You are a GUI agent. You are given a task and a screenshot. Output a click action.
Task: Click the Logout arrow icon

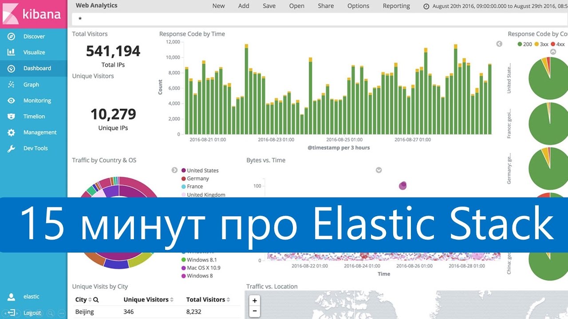(x=12, y=313)
